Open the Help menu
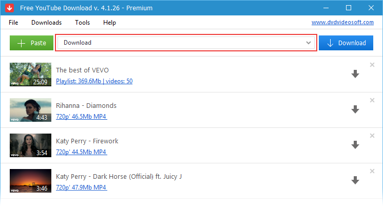The height and width of the screenshot is (206, 383). point(109,23)
